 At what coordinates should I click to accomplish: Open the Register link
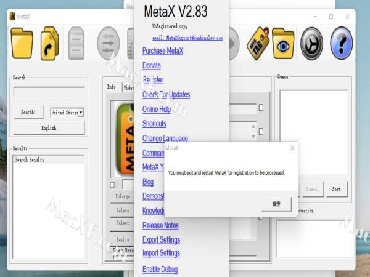153,80
